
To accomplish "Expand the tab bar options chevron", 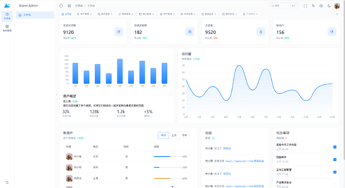I will pos(337,14).
